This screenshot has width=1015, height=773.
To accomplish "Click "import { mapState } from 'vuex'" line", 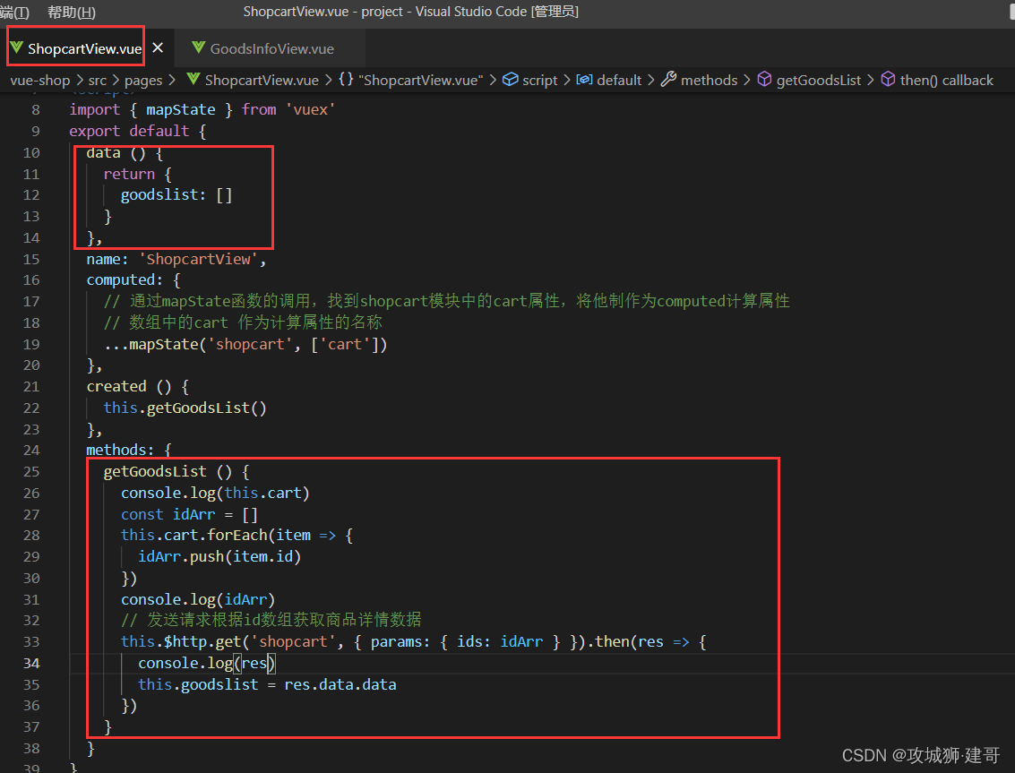I will 202,110.
